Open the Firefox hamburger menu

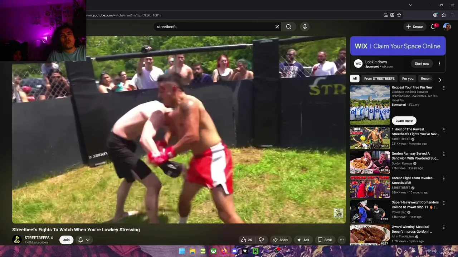coord(452,15)
